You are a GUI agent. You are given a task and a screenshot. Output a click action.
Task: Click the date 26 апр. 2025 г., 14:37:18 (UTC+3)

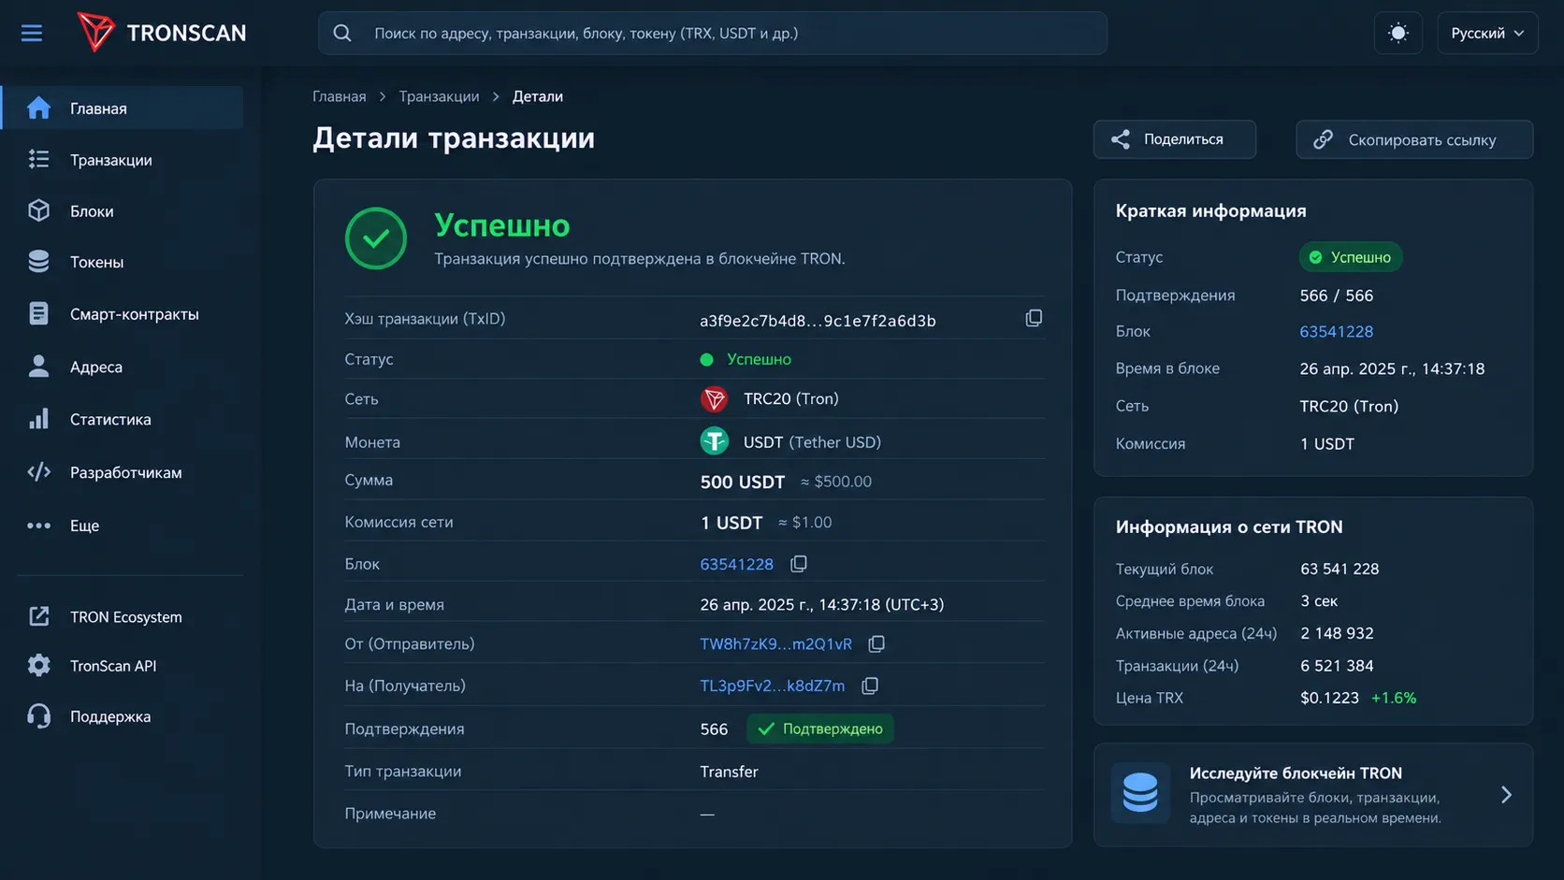pyautogui.click(x=822, y=604)
